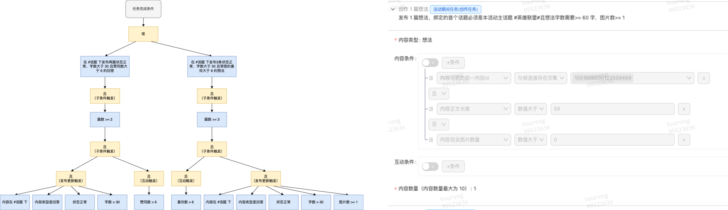
Task: Remove the 内容话题的统一内容id condition with x
Action: point(704,78)
